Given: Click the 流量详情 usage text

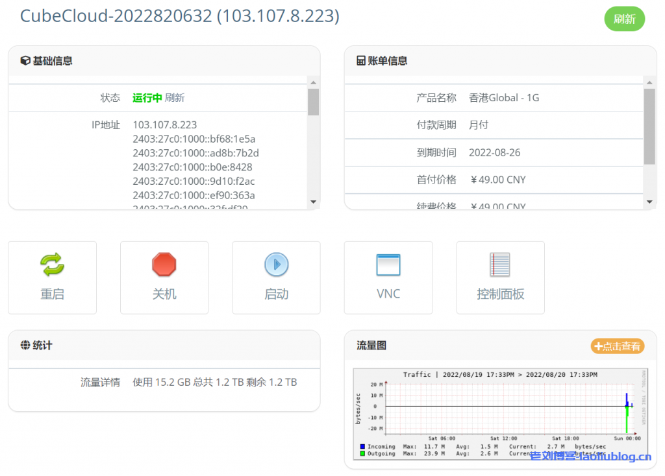Looking at the screenshot, I should pos(214,382).
